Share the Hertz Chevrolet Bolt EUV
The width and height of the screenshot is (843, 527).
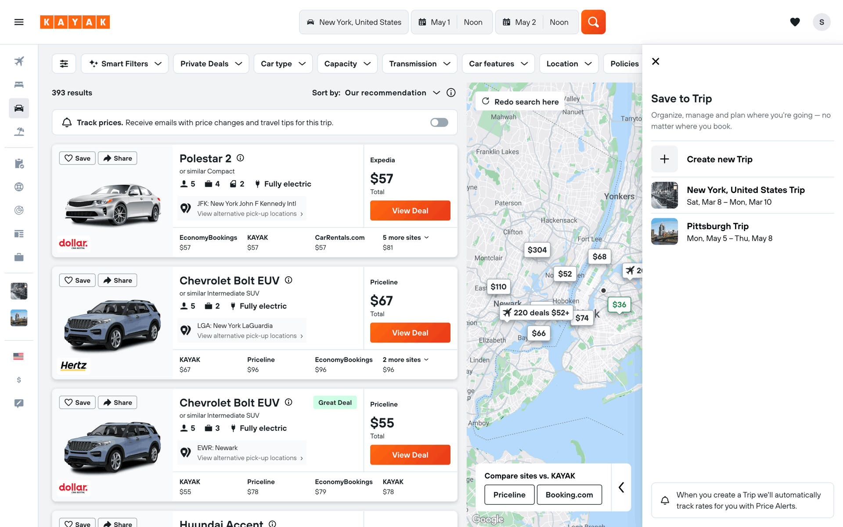(x=117, y=280)
